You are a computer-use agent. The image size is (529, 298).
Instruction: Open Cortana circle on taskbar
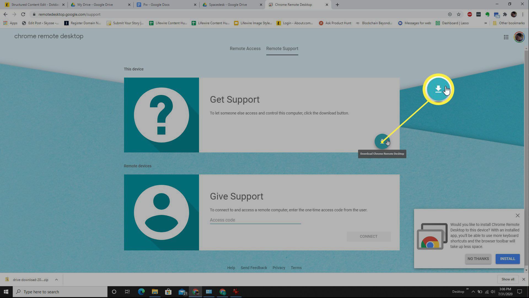point(114,292)
